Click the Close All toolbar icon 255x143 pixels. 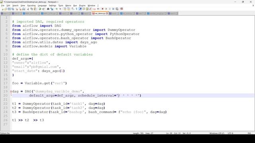[20, 9]
